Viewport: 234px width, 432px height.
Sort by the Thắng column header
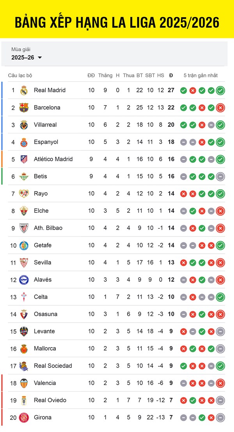tap(105, 75)
